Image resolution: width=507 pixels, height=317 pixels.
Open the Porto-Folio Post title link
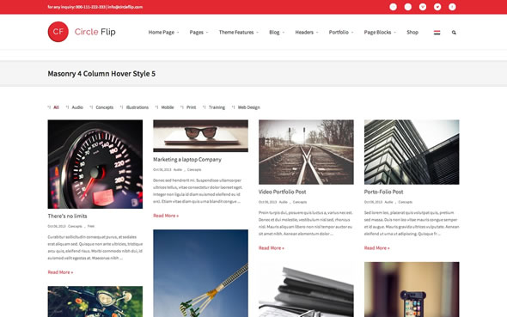[x=383, y=192]
